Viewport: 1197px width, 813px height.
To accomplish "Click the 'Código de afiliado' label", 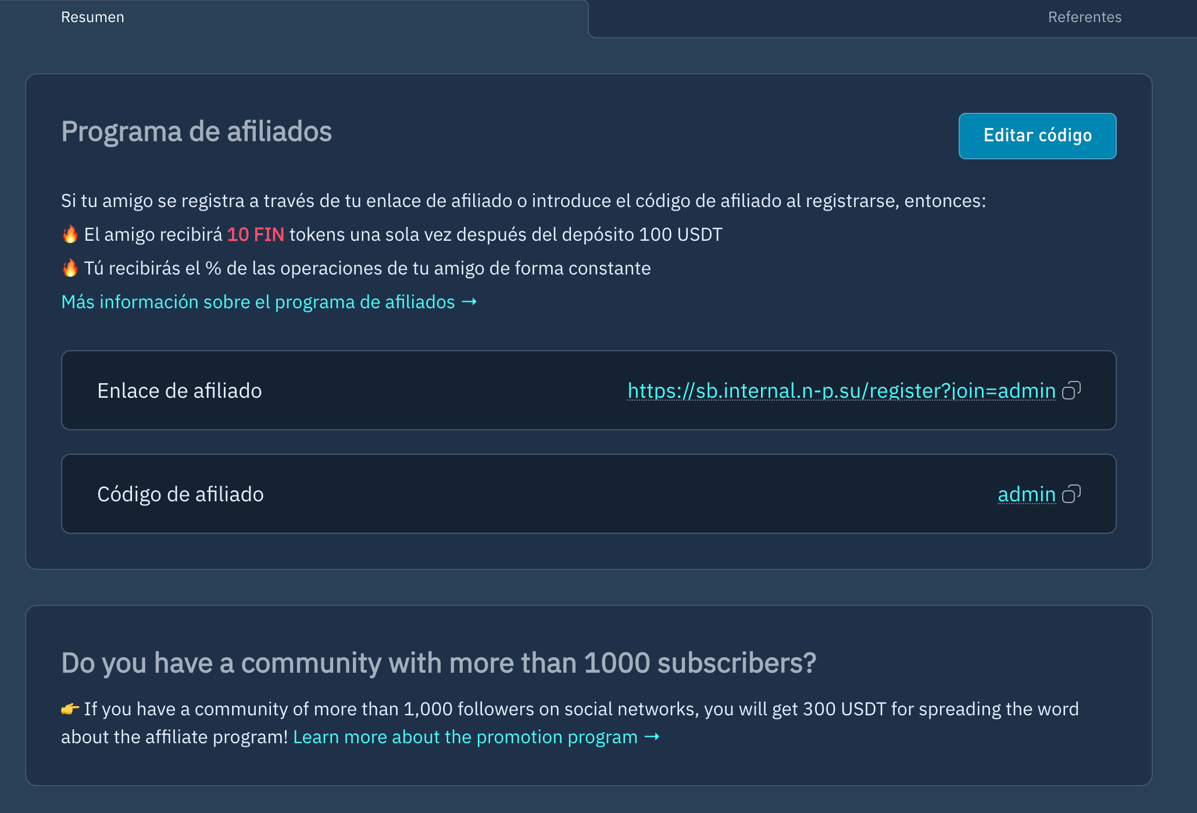I will [180, 494].
